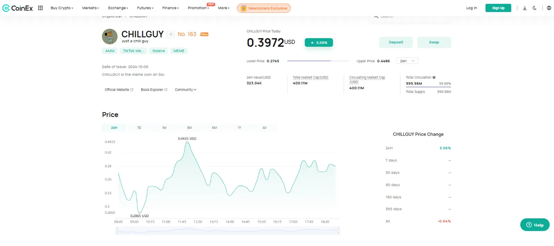Open the apps grid icon
This screenshot has width=554, height=246.
pos(41,8)
